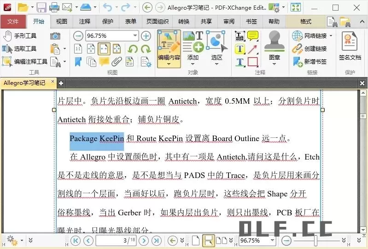Go to next page in status bar
This screenshot has width=368, height=249.
(x=144, y=240)
